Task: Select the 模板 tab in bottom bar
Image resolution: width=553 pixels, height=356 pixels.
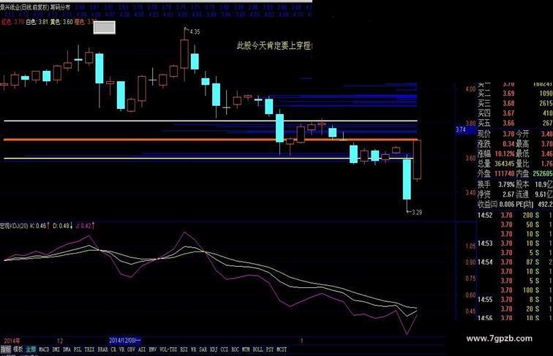Action: [18, 349]
